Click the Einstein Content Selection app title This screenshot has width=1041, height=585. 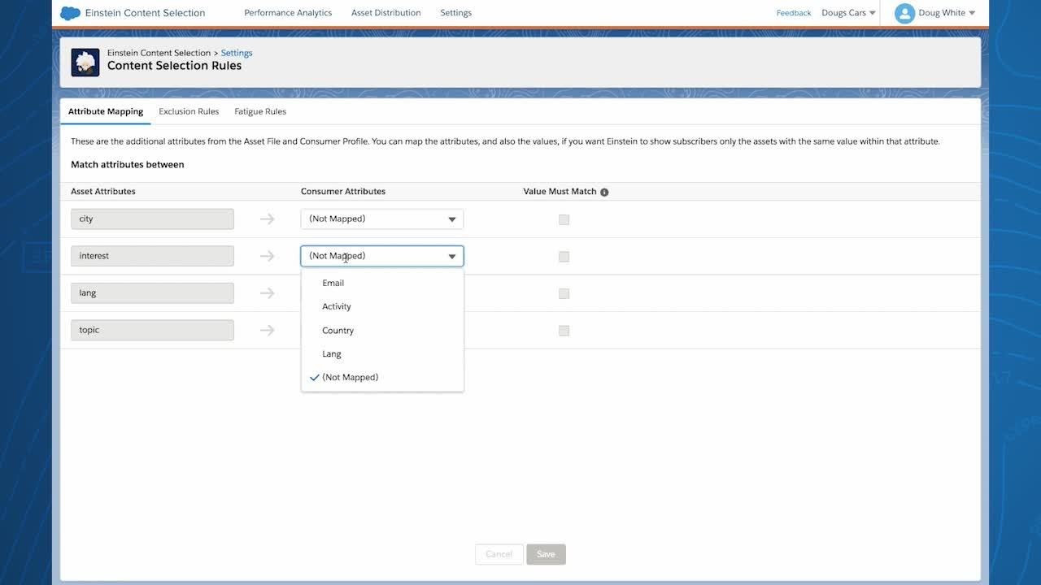click(x=145, y=13)
